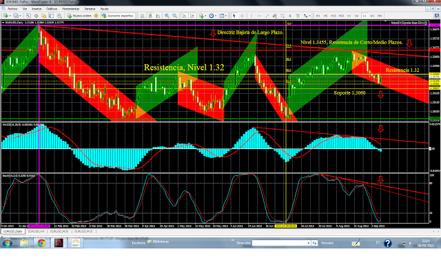Zoom out the chart with minus magnifier
441x265 pixels.
tap(174, 16)
